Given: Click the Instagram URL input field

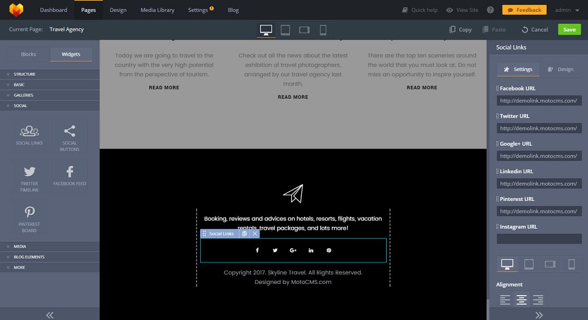Looking at the screenshot, I should point(539,239).
